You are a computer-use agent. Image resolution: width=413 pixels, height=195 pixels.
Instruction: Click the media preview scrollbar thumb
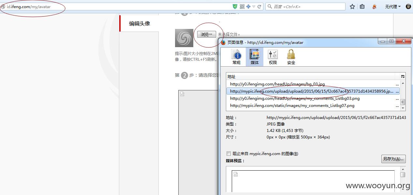coord(403,175)
